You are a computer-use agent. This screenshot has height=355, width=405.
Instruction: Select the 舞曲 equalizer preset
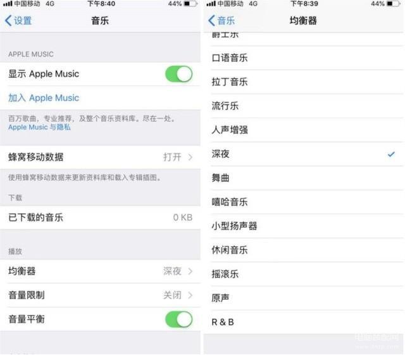coord(306,178)
